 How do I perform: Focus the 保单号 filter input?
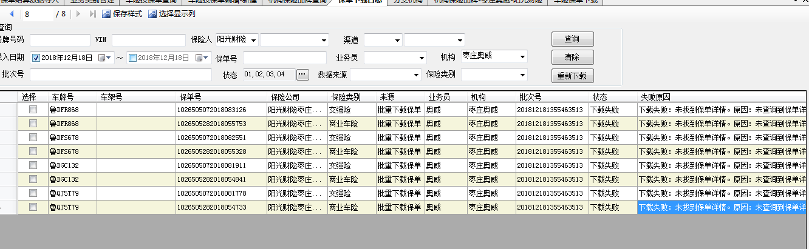285,58
